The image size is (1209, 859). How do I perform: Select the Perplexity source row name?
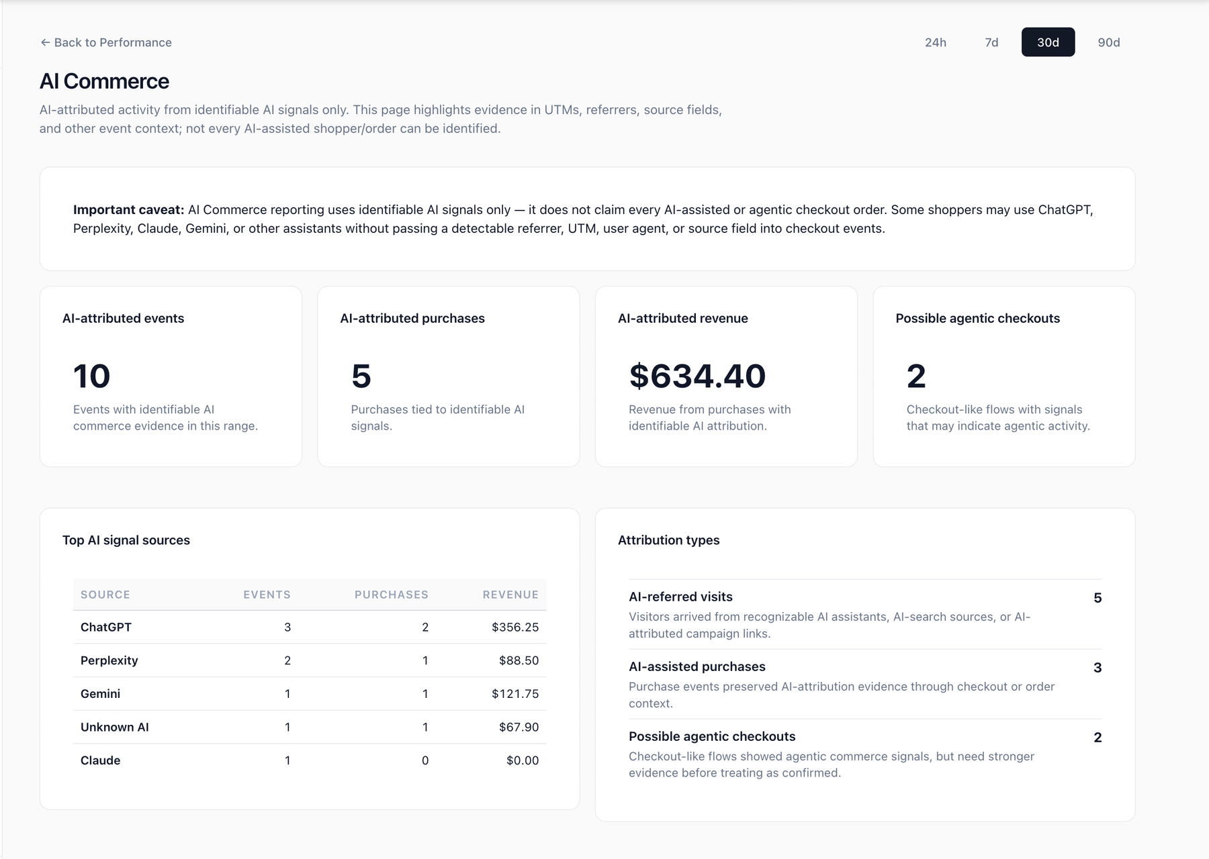pos(109,660)
